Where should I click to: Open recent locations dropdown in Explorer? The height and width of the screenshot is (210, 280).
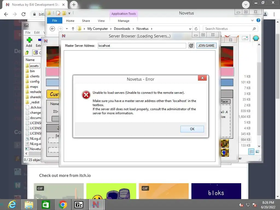[67, 28]
